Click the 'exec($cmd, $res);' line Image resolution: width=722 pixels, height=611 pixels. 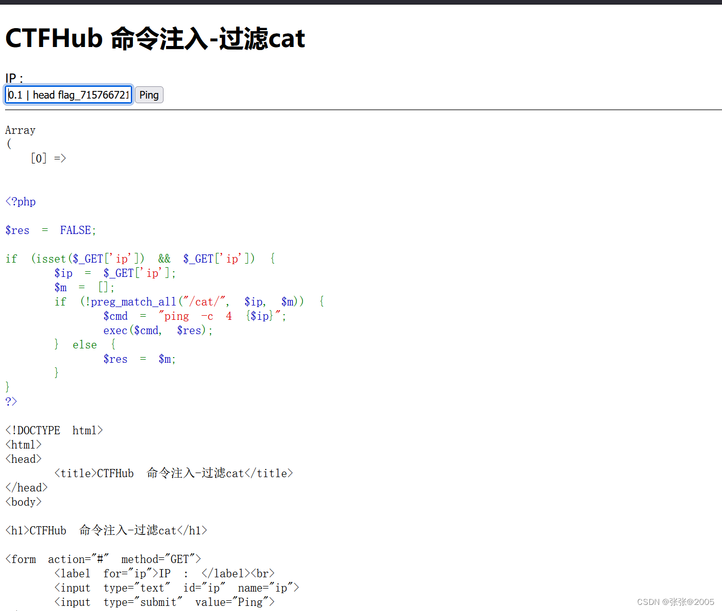(x=158, y=331)
